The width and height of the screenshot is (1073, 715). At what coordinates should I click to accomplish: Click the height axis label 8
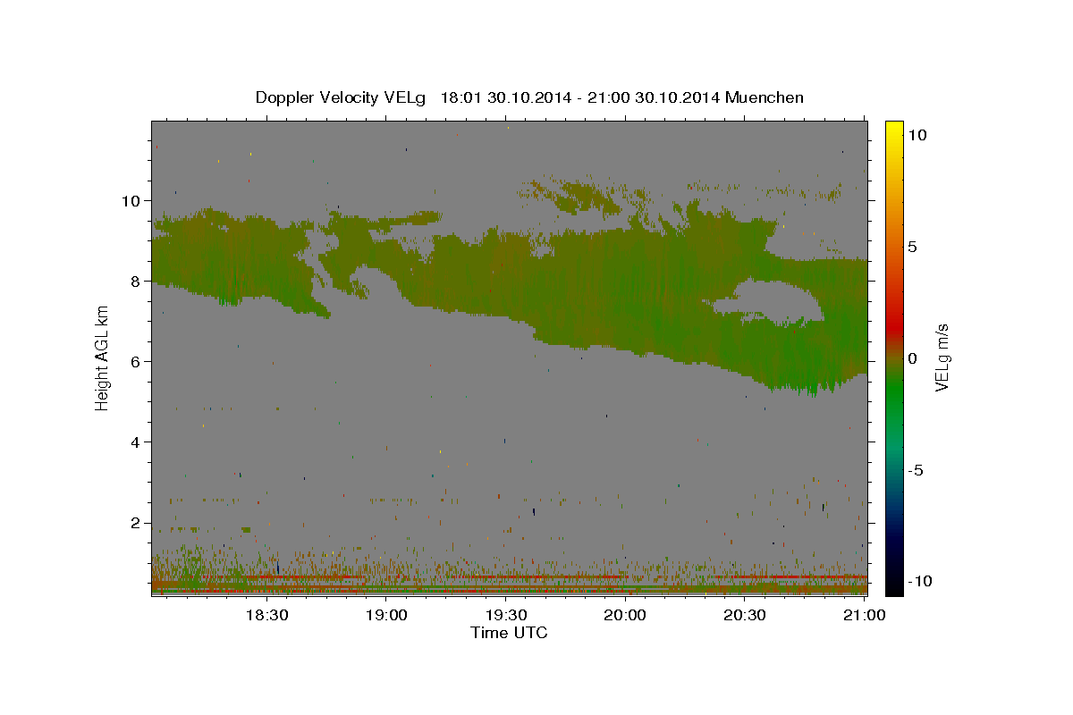(134, 281)
